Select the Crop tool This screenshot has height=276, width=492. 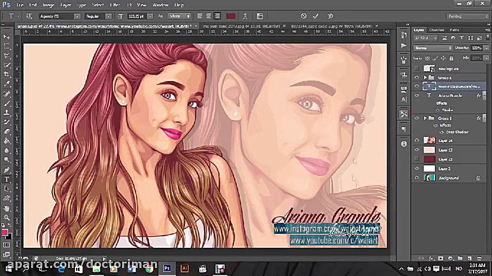tap(7, 74)
